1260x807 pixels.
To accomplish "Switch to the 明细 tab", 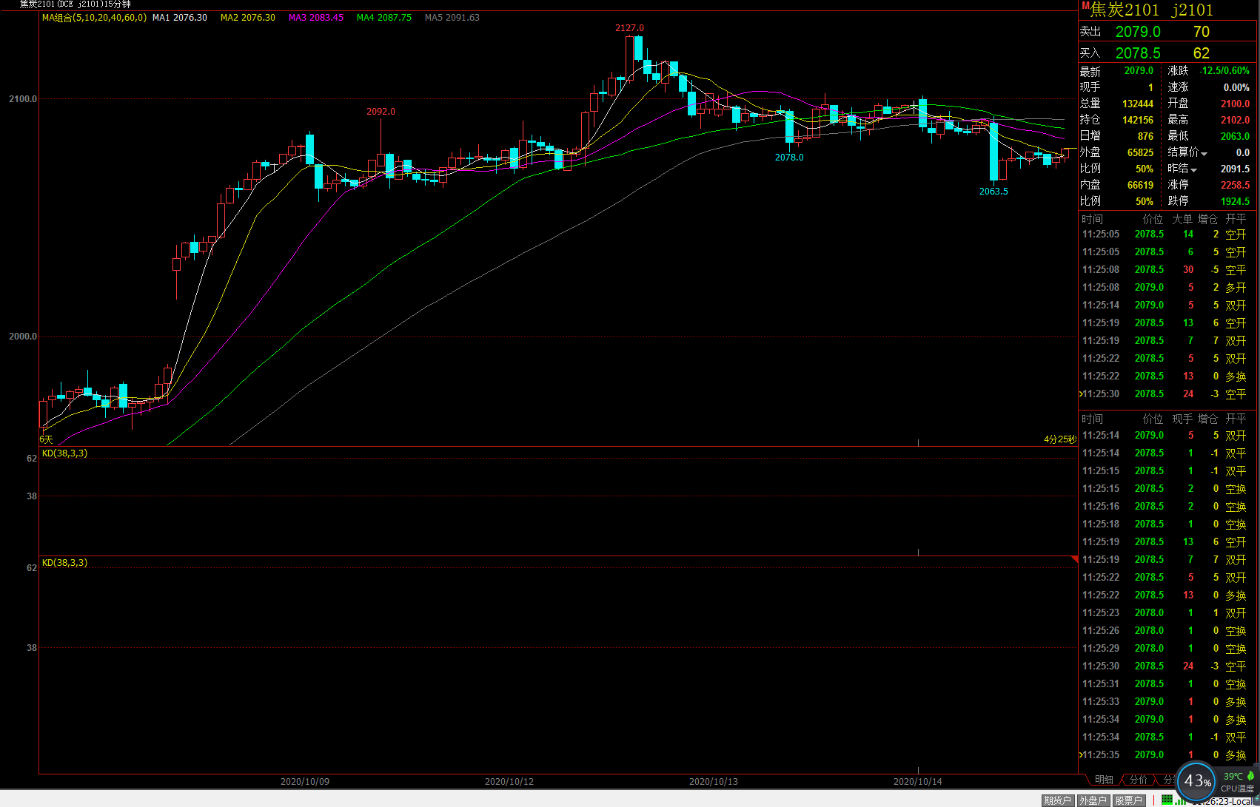I will (x=1104, y=780).
